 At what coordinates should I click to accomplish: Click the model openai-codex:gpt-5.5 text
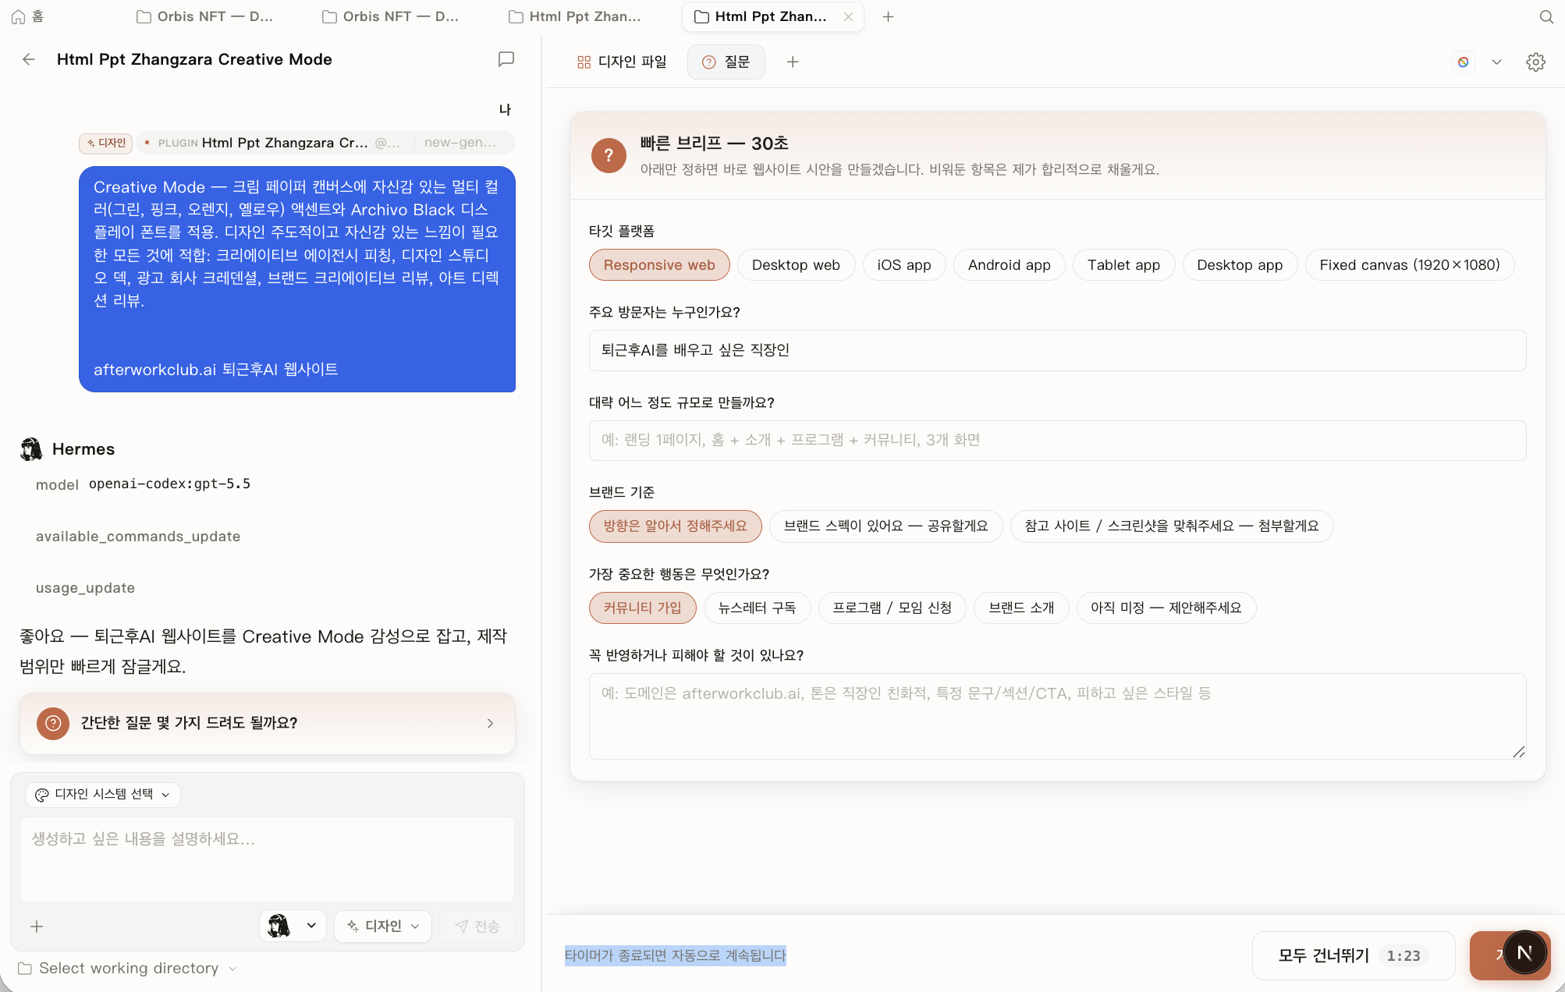click(x=143, y=484)
